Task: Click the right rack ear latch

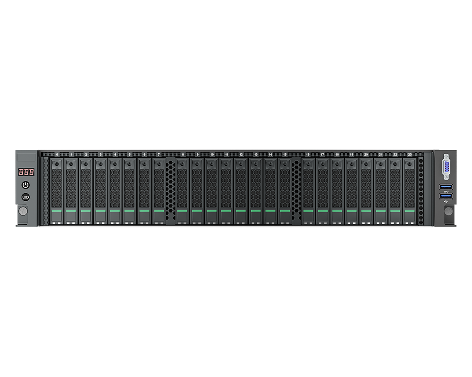Action: 448,211
